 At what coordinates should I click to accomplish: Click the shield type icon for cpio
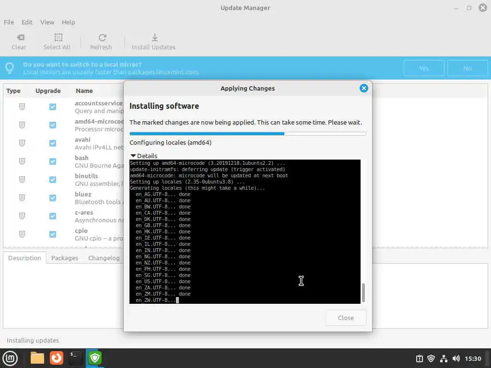(22, 234)
